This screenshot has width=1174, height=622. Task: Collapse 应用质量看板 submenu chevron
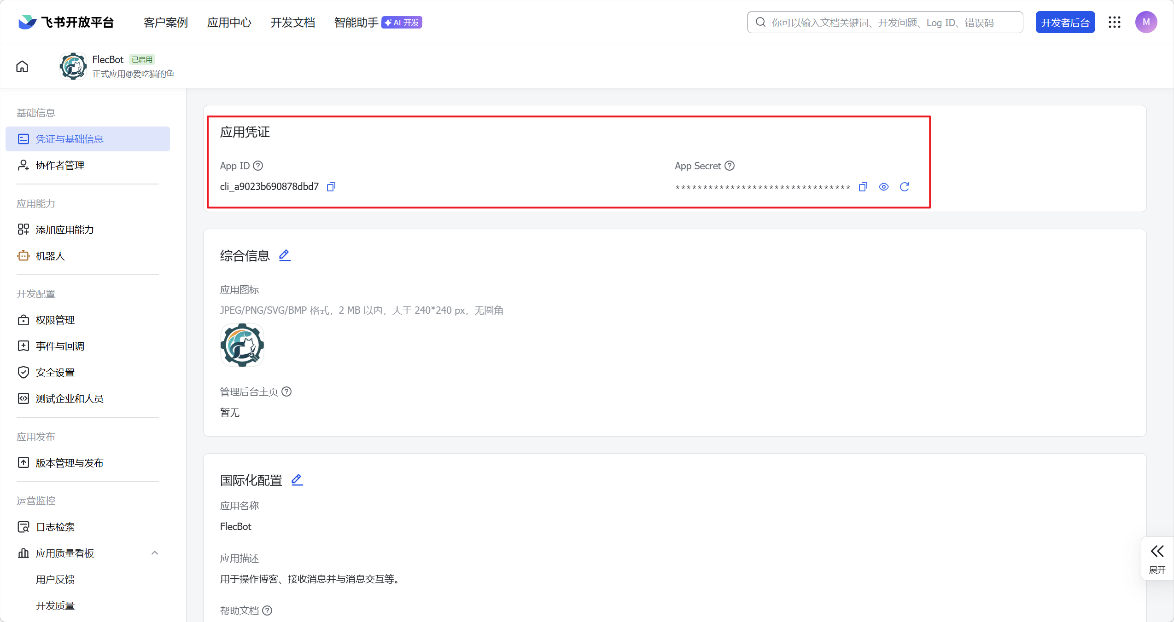[155, 553]
